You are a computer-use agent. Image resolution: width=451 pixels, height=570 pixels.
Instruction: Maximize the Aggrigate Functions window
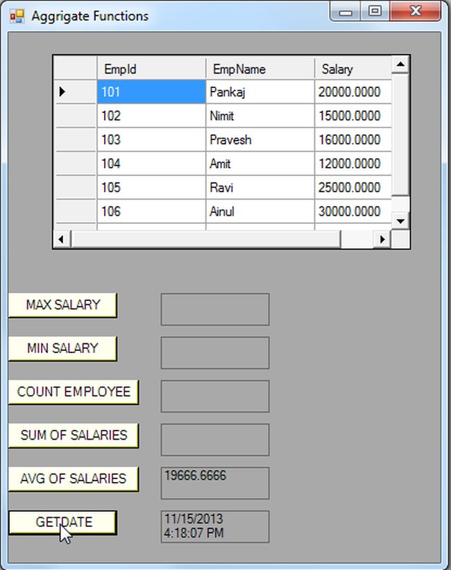(375, 12)
